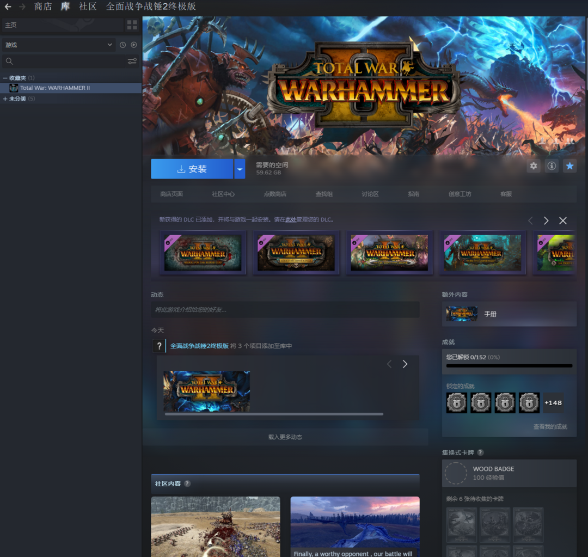Click the achievements progress bar
The height and width of the screenshot is (557, 588).
509,365
